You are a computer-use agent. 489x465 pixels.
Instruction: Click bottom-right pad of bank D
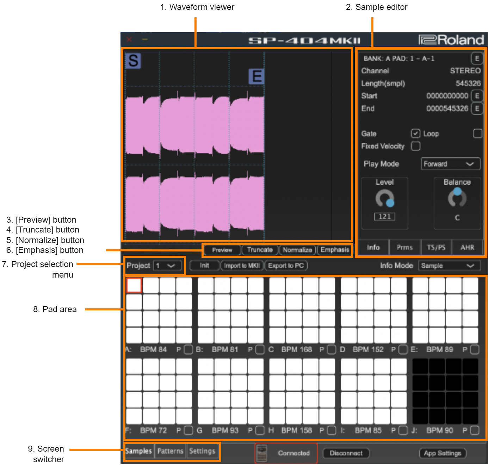[399, 335]
